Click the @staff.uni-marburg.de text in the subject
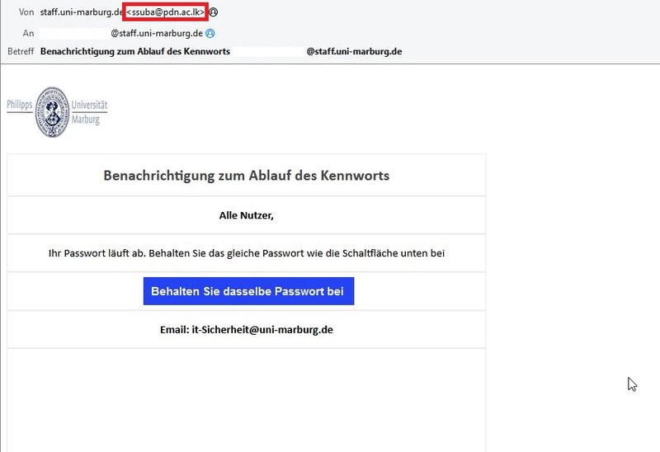This screenshot has width=660, height=452. click(354, 51)
